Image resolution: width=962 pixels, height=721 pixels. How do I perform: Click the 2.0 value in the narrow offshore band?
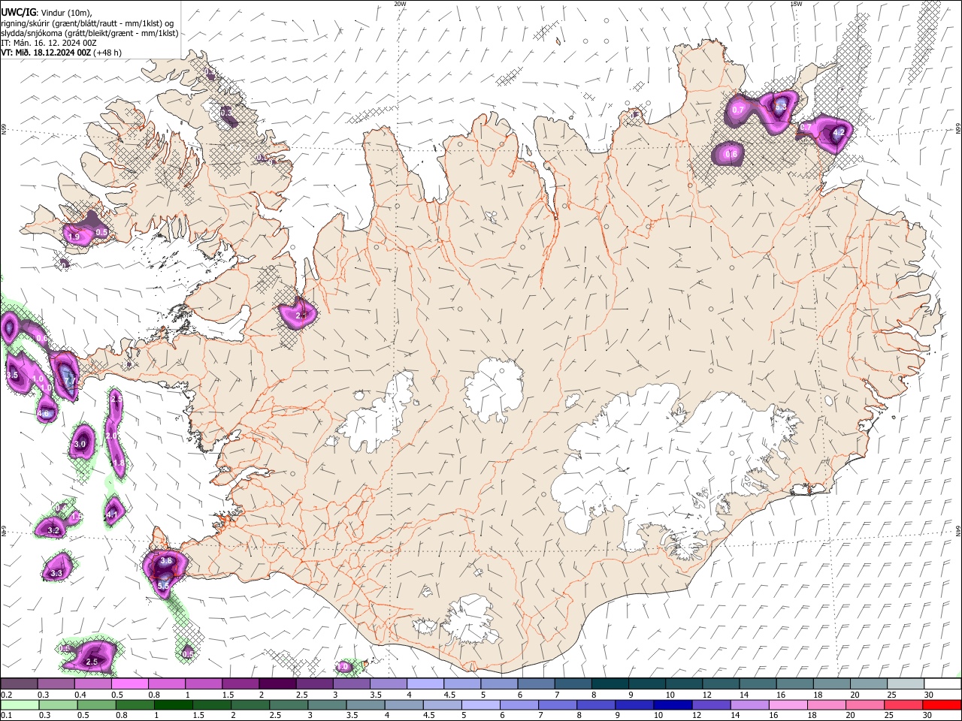pos(111,436)
